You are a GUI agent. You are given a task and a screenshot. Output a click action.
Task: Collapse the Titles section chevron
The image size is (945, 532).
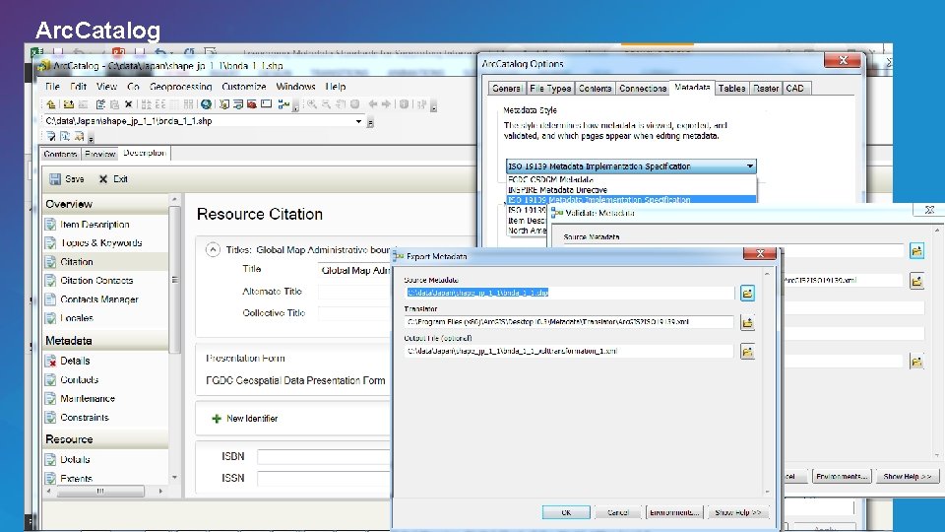(213, 249)
